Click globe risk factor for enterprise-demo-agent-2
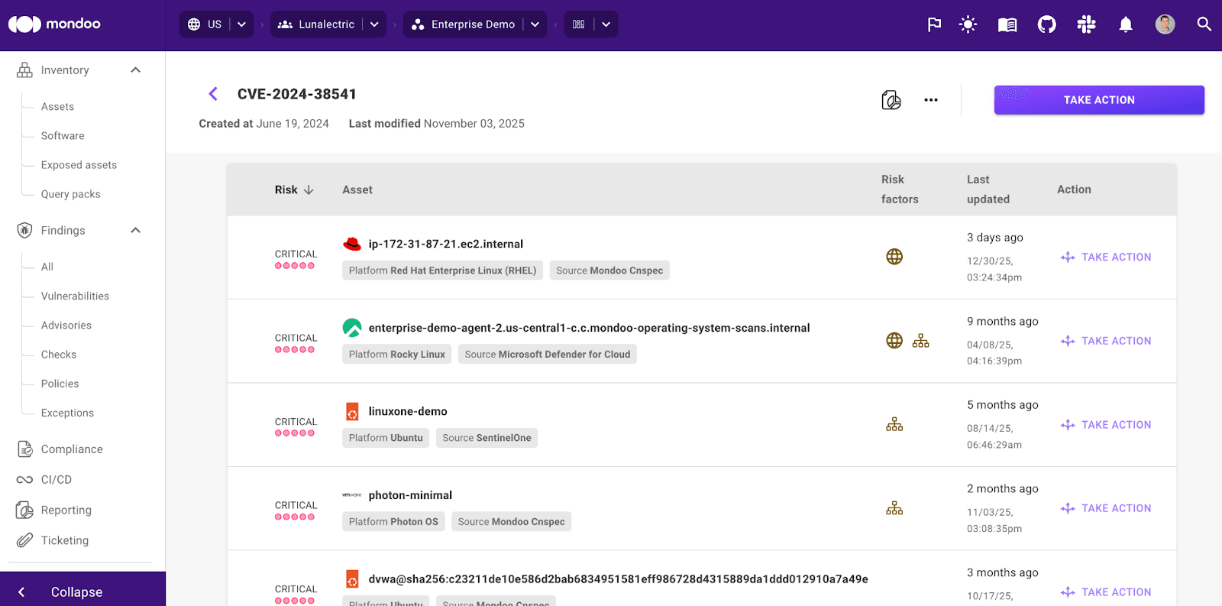This screenshot has width=1222, height=606. click(894, 341)
